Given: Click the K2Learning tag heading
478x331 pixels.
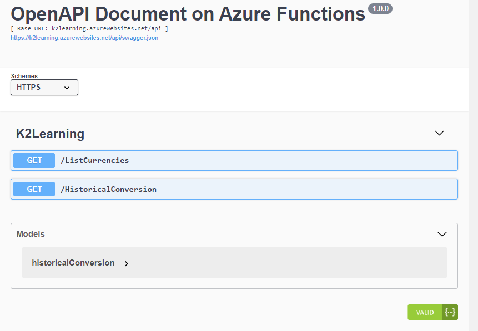Looking at the screenshot, I should click(x=49, y=134).
